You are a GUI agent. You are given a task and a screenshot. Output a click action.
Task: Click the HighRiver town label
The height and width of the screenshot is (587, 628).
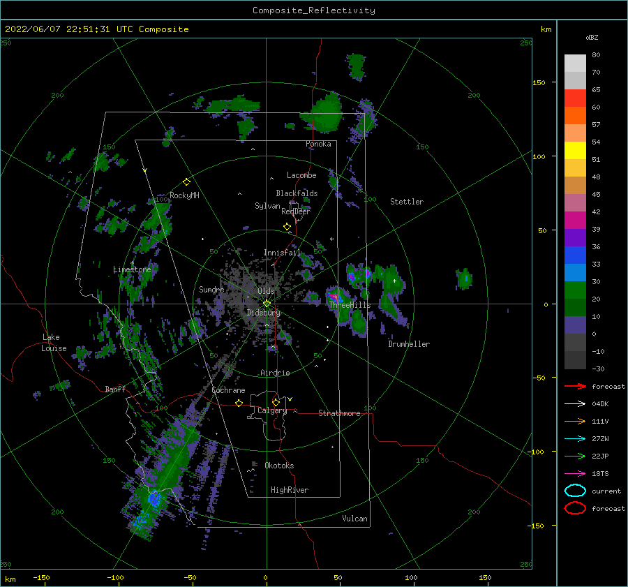[x=290, y=490]
